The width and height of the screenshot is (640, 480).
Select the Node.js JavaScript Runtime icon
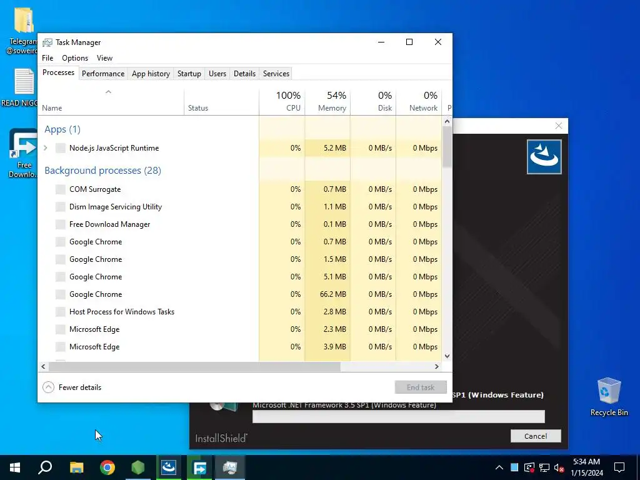[x=61, y=147]
